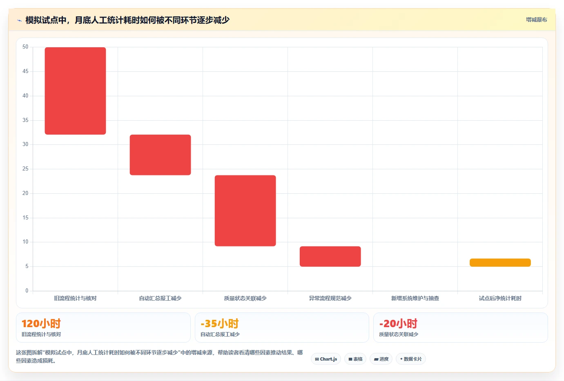Select the 质量状态关联减少 red bar
The width and height of the screenshot is (564, 381).
(245, 210)
